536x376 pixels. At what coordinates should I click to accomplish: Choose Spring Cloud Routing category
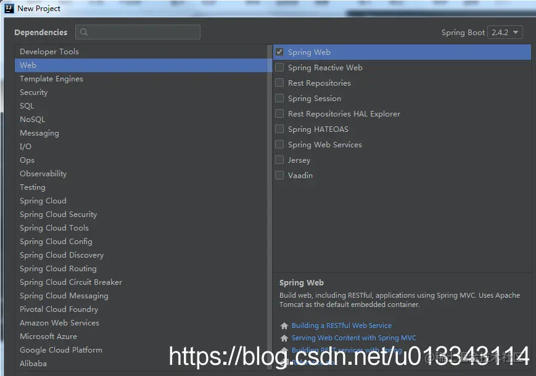[141, 268]
